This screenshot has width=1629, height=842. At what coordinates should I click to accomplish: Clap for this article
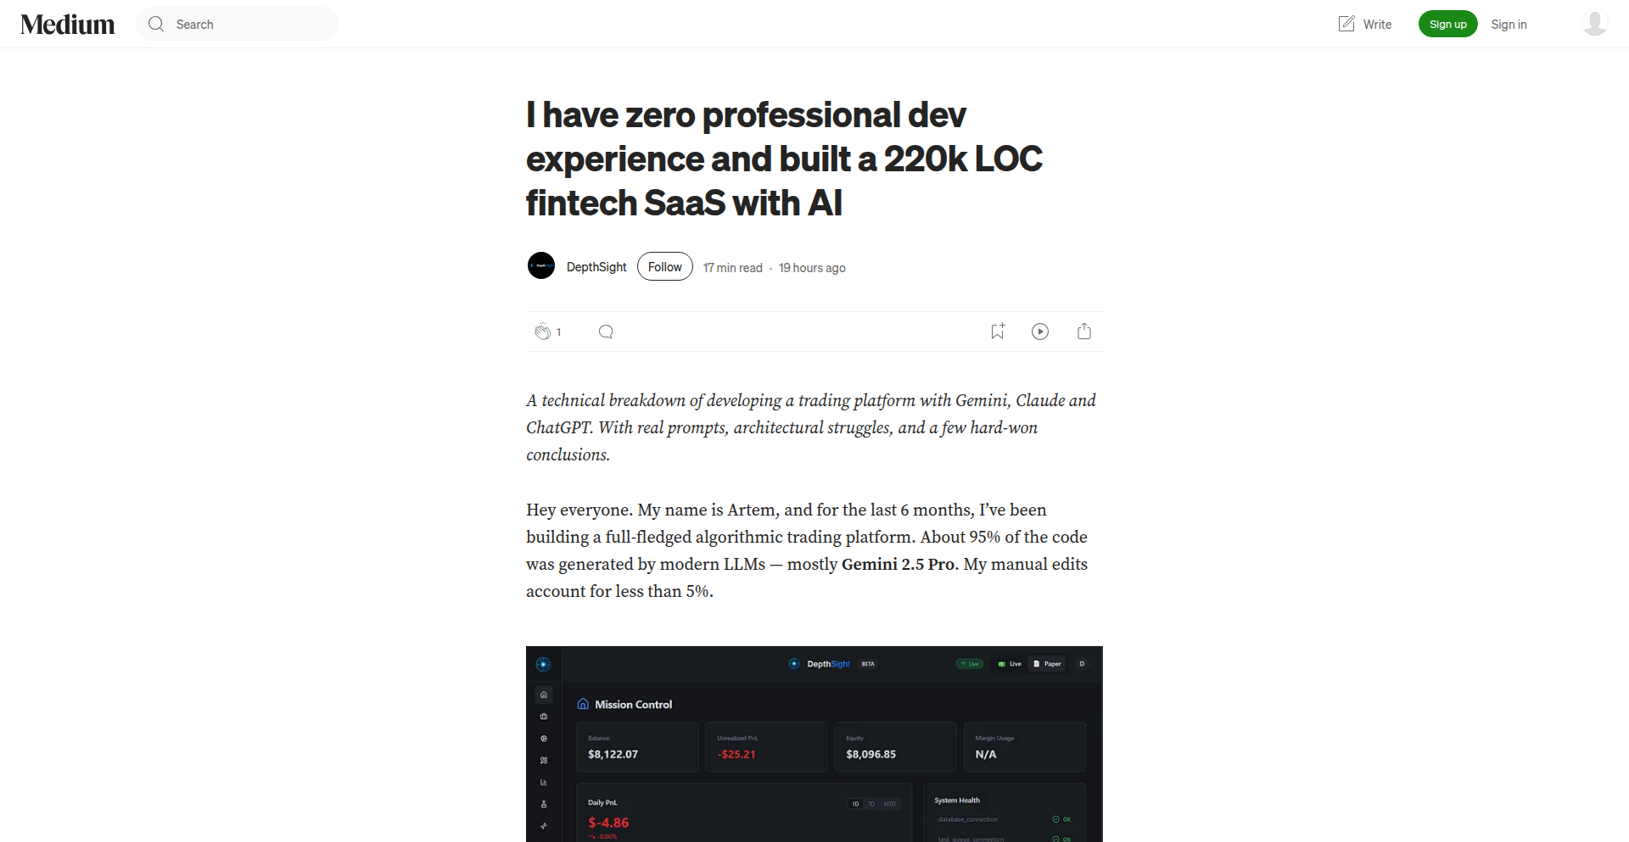pos(542,332)
